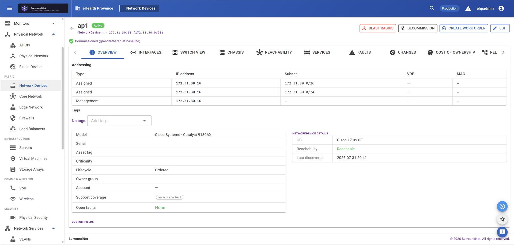The image size is (514, 245).
Task: Click the Production environment chip
Action: 449,8
